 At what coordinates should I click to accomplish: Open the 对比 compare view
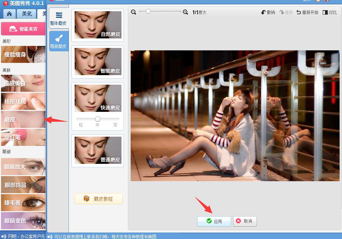click(x=329, y=12)
